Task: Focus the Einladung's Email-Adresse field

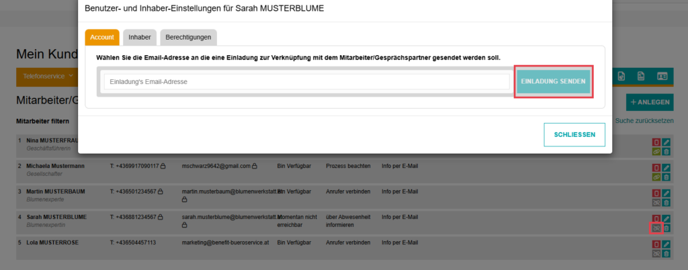Action: [x=306, y=81]
